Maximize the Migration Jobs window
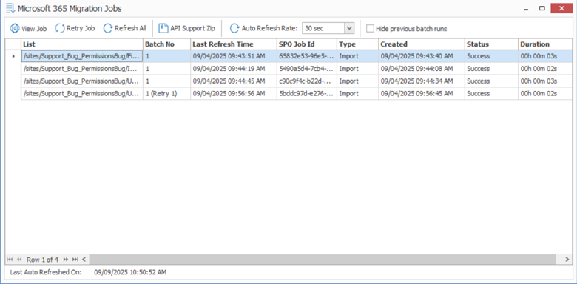Image resolution: width=577 pixels, height=284 pixels. tap(541, 8)
